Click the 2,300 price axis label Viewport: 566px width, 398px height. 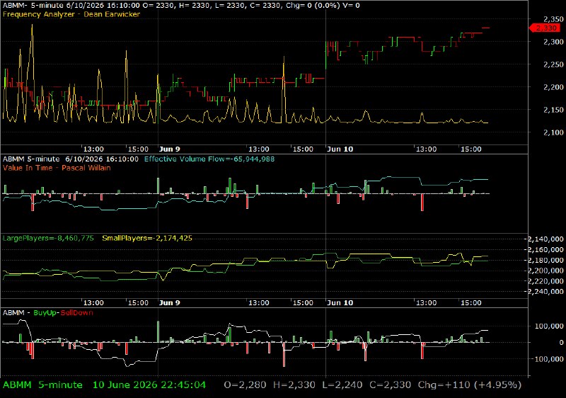click(553, 42)
